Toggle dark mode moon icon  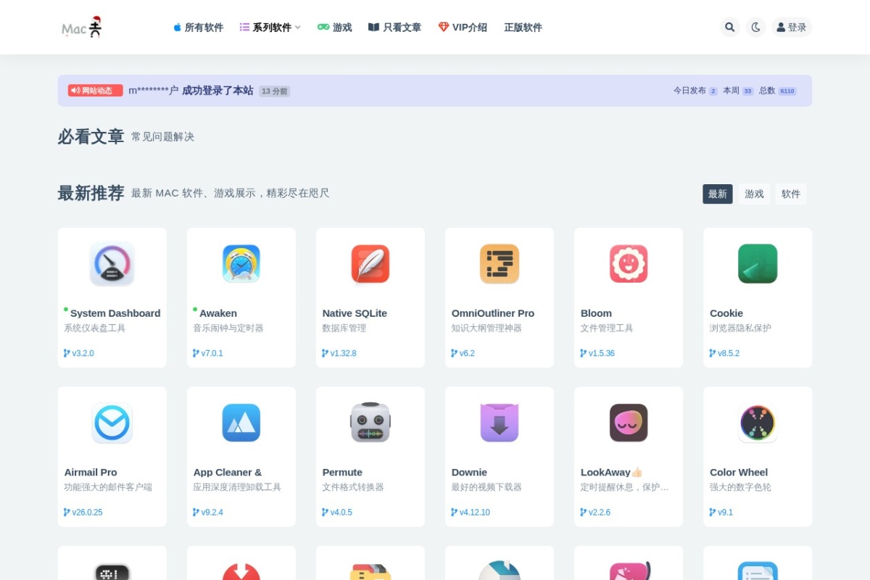[x=755, y=28]
